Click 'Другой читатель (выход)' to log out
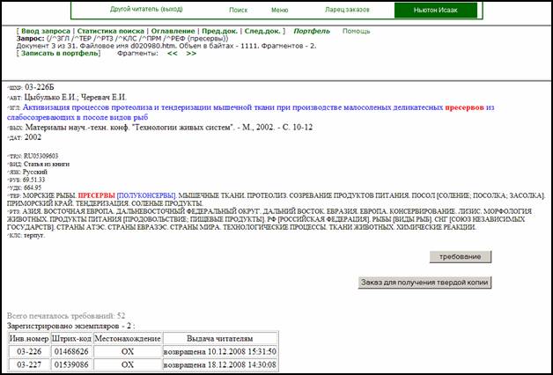 coord(144,9)
